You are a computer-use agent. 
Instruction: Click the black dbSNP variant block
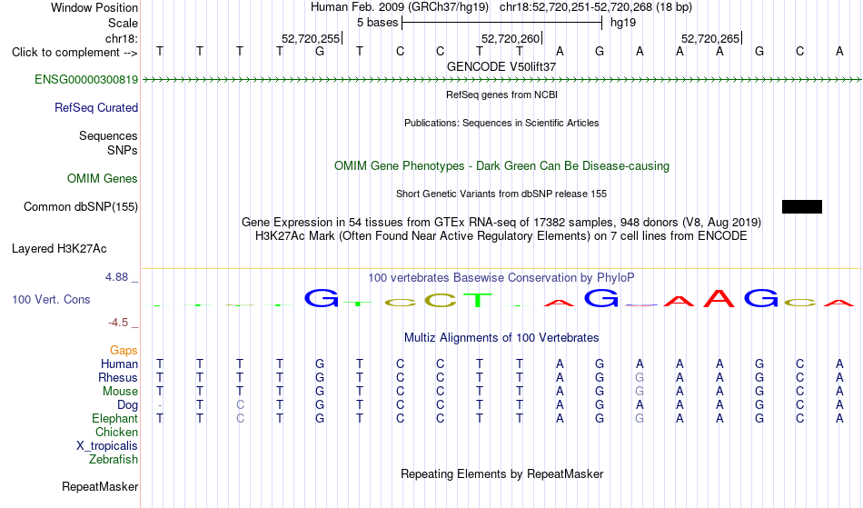[802, 206]
